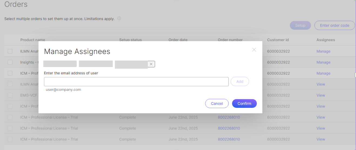Click the Customer id column header
The height and width of the screenshot is (150, 356).
coord(278,40)
